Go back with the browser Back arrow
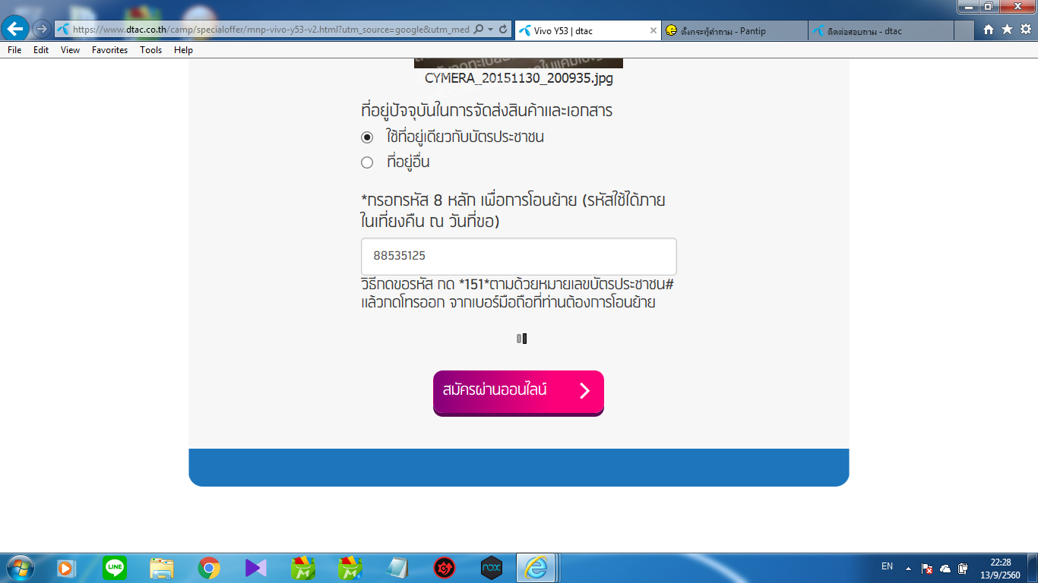Viewport: 1038px width, 583px height. point(16,30)
